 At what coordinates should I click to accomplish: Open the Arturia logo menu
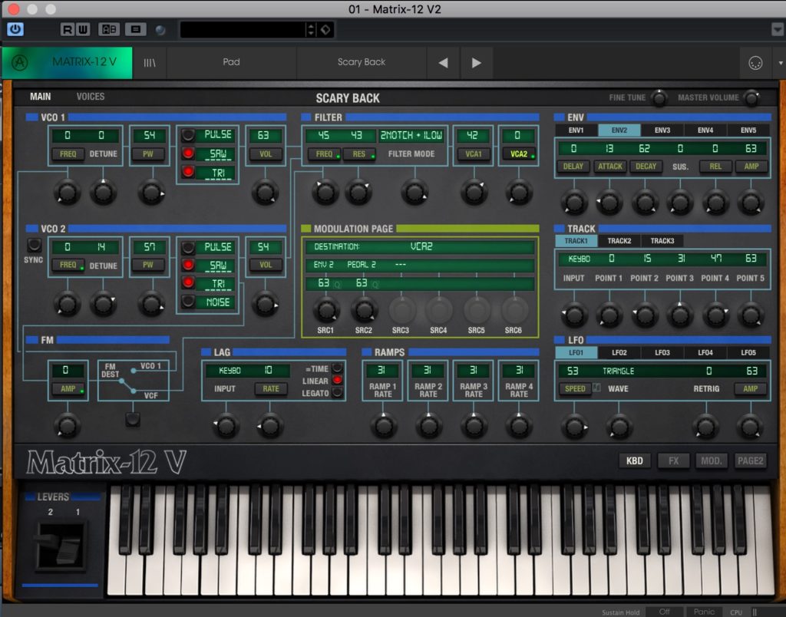point(19,63)
